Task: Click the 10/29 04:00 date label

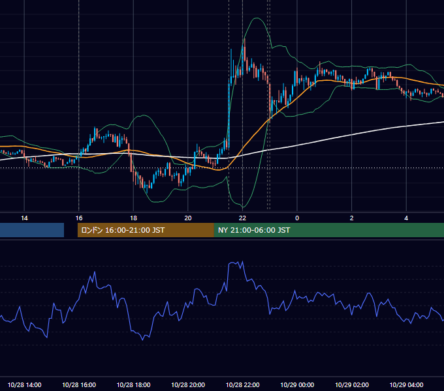Action: [x=406, y=384]
